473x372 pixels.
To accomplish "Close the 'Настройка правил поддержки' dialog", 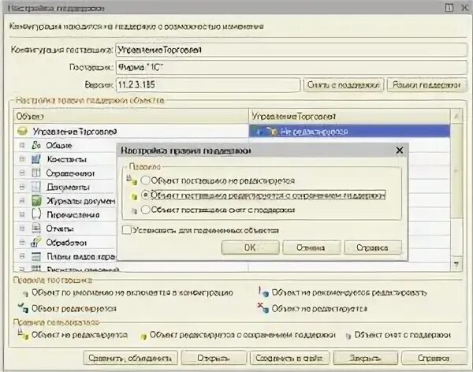I will [400, 151].
